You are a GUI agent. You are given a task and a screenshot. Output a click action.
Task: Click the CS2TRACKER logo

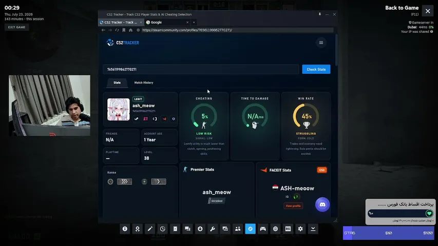[123, 43]
